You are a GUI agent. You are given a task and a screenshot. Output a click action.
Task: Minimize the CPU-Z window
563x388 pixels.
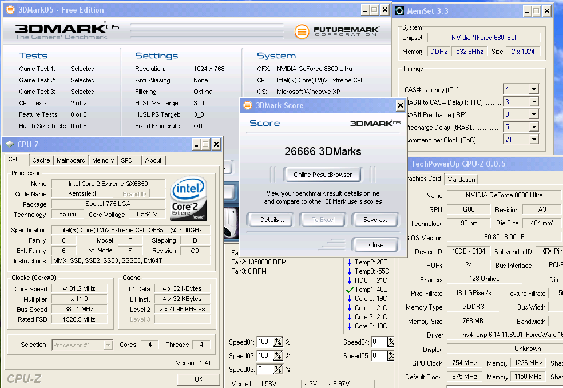pos(196,144)
